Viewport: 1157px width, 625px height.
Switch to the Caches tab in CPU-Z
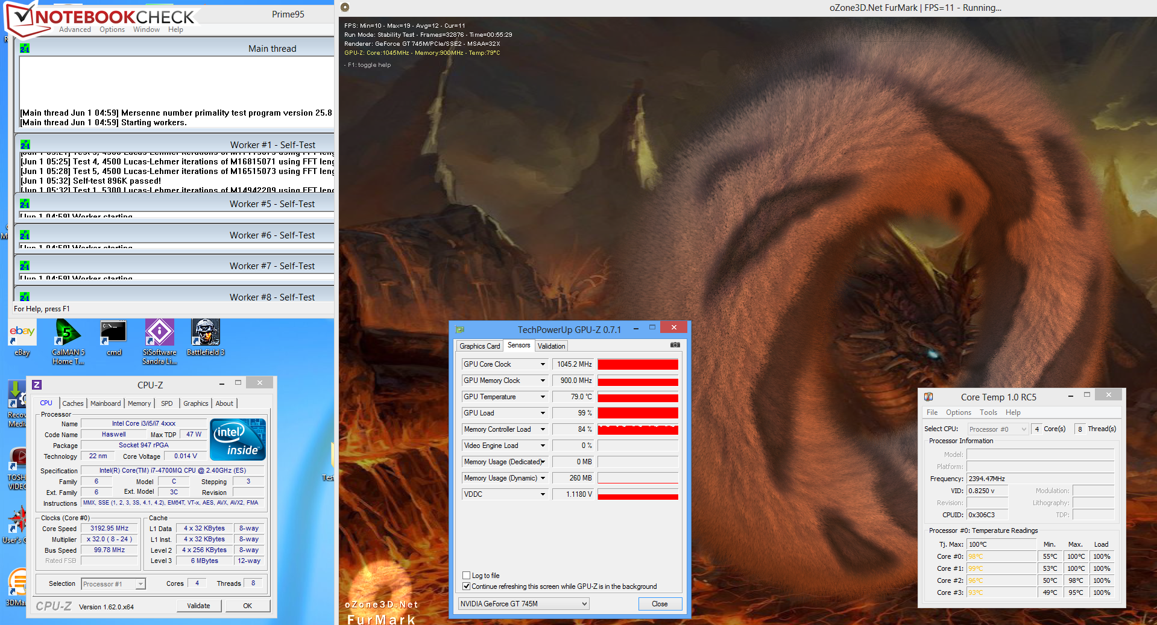(73, 403)
